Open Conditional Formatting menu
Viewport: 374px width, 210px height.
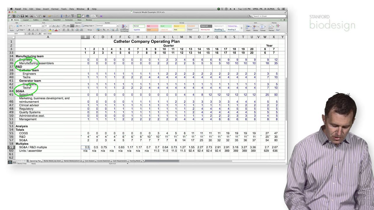pyautogui.click(x=125, y=28)
